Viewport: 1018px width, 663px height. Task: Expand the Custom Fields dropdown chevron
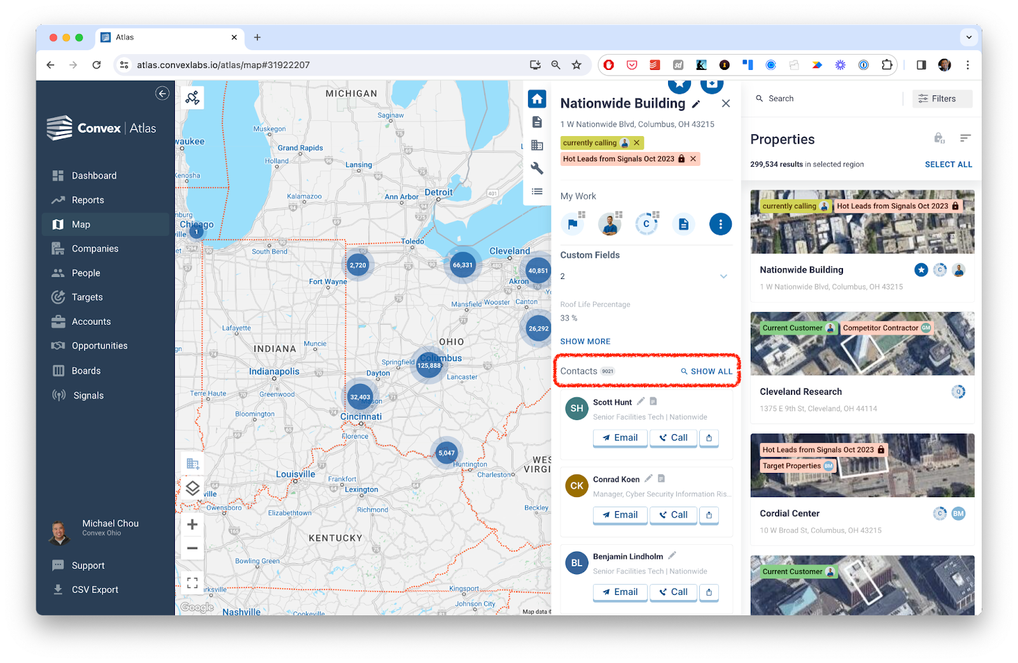(x=723, y=277)
